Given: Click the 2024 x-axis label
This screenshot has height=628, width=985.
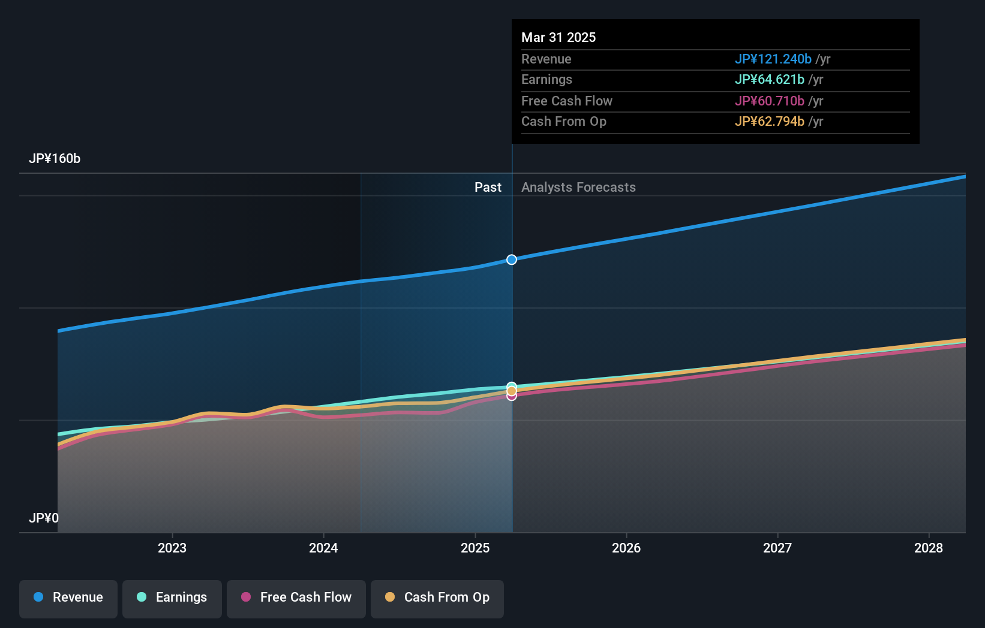Looking at the screenshot, I should click(323, 548).
